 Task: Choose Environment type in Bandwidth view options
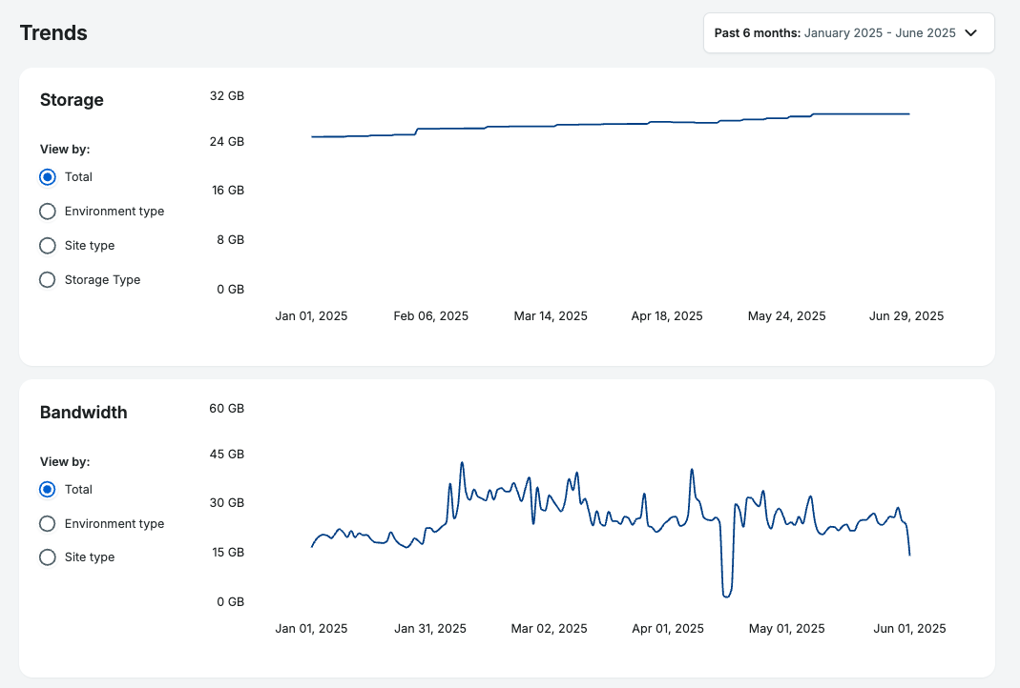pos(48,524)
